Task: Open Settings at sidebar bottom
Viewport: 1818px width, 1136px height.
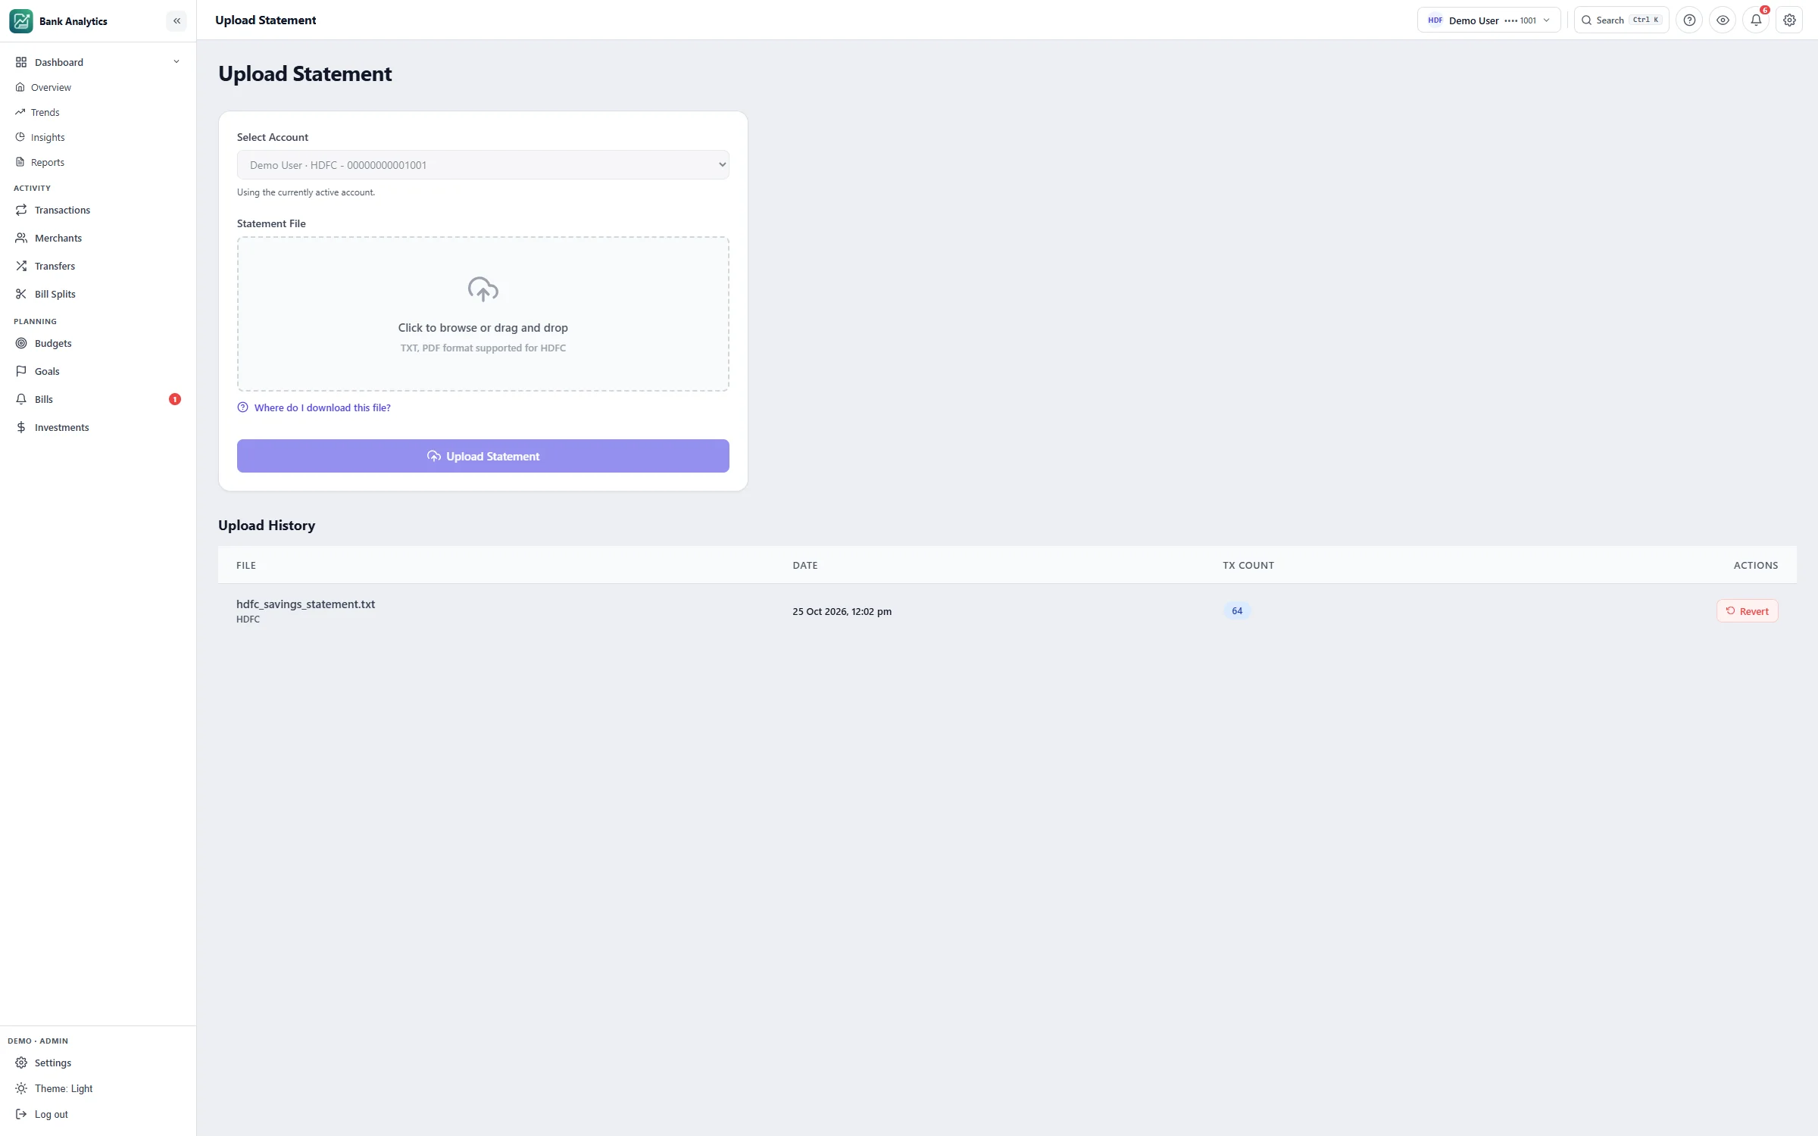Action: [x=98, y=1063]
